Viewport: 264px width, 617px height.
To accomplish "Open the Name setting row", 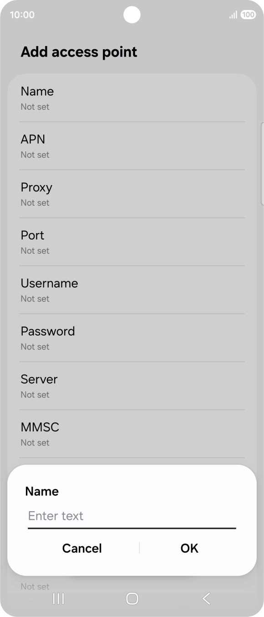I will 132,98.
